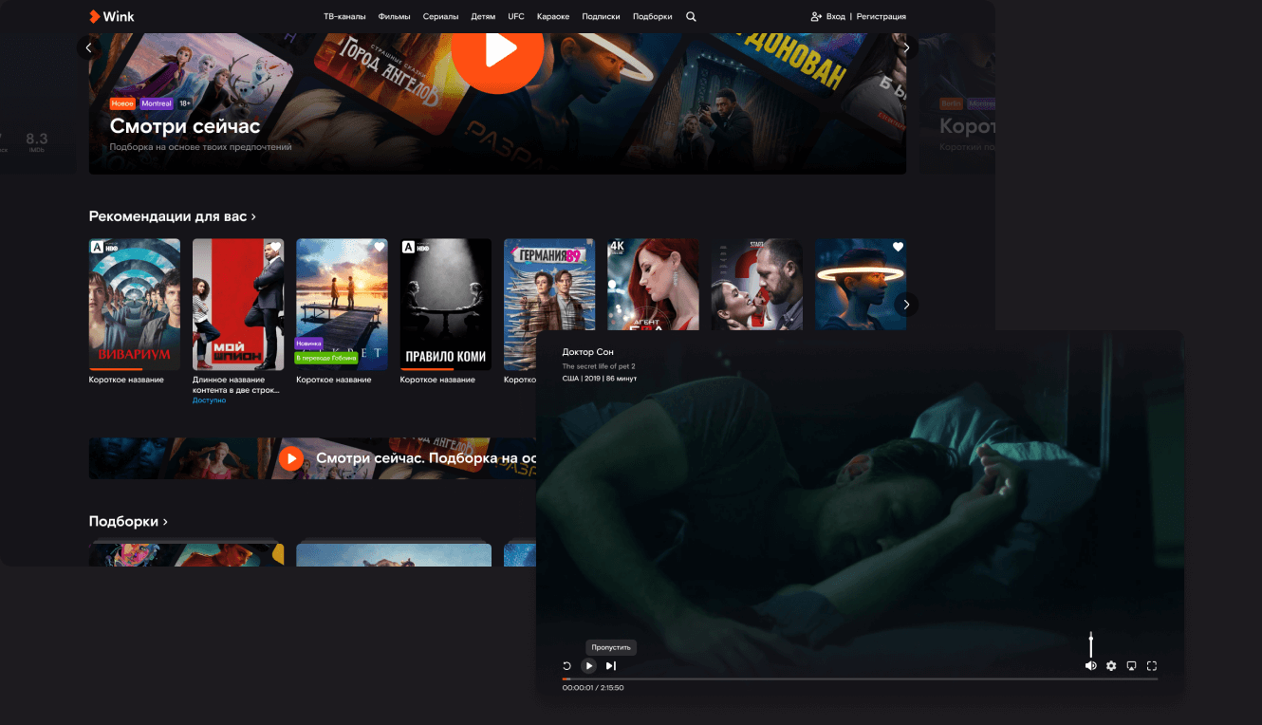Click play button in video player
Screen dimensions: 1262x725
point(588,666)
